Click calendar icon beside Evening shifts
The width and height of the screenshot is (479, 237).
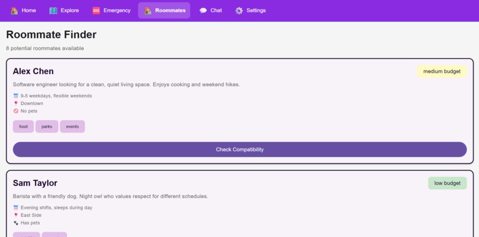point(16,207)
